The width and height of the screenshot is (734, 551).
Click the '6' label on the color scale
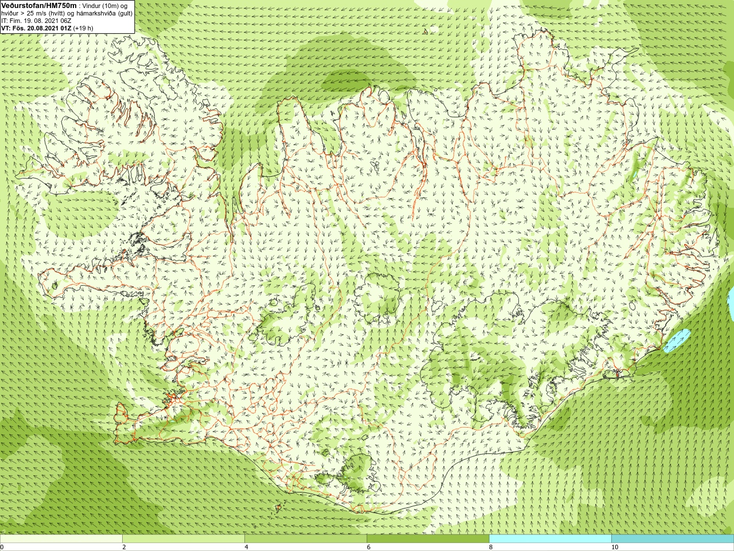[369, 547]
